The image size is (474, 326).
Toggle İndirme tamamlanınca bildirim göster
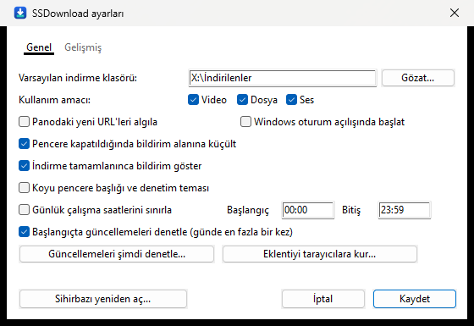24,166
